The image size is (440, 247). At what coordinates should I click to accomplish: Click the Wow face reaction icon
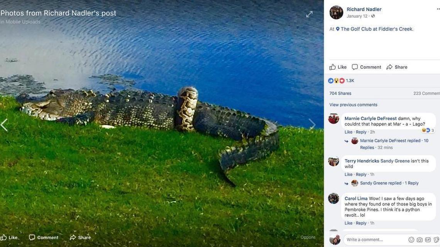336,80
